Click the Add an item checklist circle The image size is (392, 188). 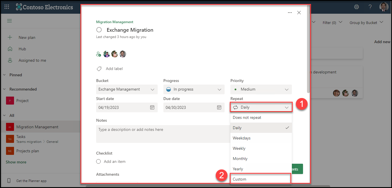pos(98,161)
